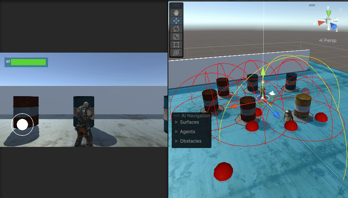
Task: Select the Move tool
Action: [x=176, y=21]
